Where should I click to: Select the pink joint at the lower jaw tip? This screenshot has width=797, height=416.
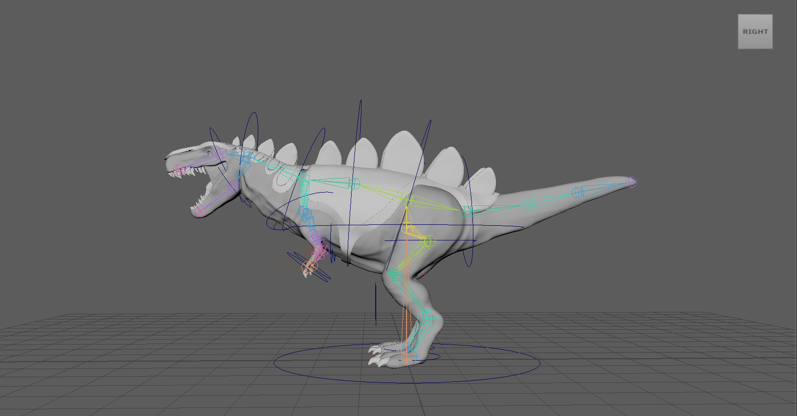[201, 211]
